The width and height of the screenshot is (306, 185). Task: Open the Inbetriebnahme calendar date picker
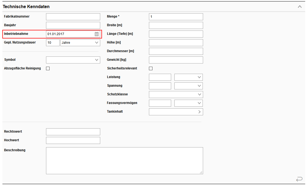tap(97, 34)
